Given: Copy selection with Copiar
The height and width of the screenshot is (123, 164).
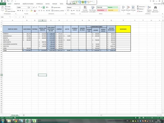Looking at the screenshot, I should point(8,9).
